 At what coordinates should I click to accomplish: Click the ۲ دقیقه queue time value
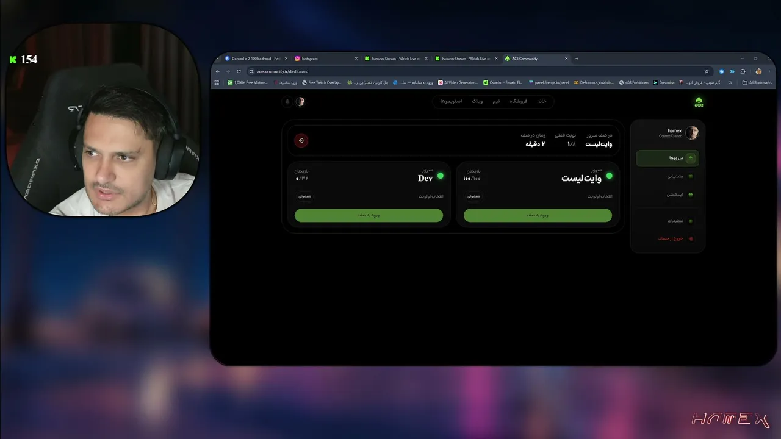point(535,144)
